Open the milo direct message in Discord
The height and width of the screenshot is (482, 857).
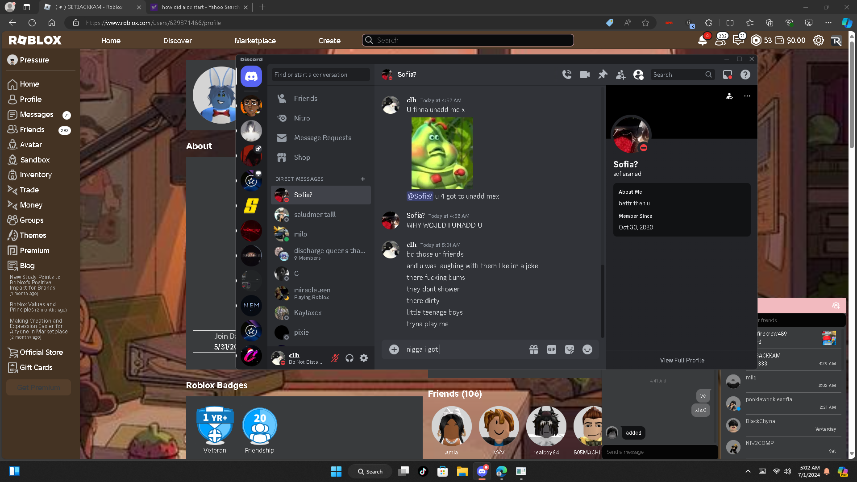tap(321, 234)
